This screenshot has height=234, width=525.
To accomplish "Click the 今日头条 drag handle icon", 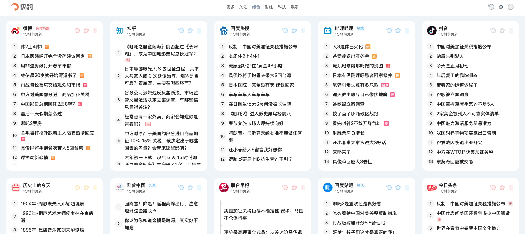I will [x=511, y=188].
